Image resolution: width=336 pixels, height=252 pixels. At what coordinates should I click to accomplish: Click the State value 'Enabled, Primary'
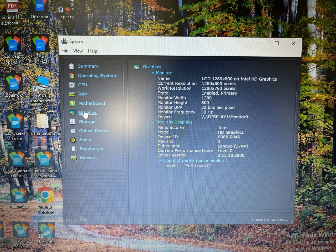point(219,93)
